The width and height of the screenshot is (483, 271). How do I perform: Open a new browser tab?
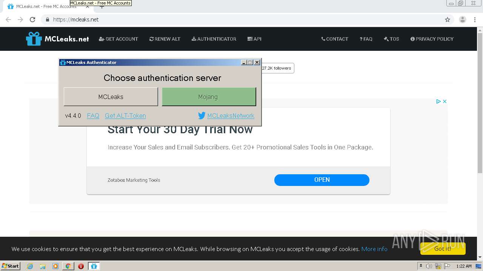point(102,7)
